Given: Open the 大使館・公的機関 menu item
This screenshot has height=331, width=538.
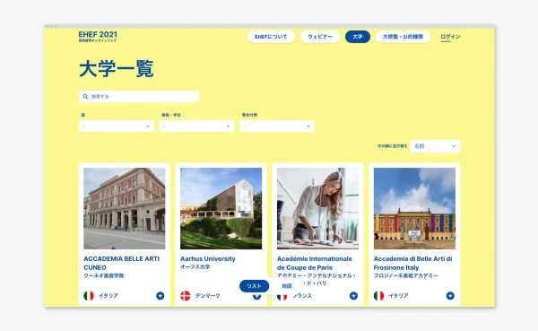Looking at the screenshot, I should (403, 37).
